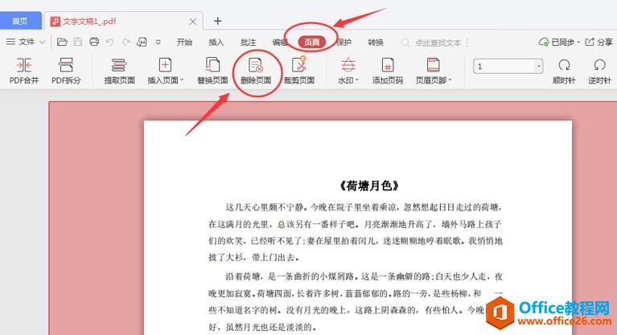
Task: Click the 已同步 cloud sync icon
Action: pos(544,42)
